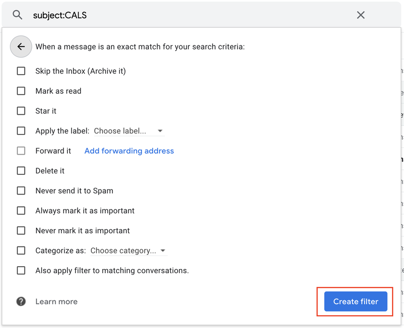Open the Choose category dropdown arrow
This screenshot has width=404, height=328.
(x=163, y=250)
